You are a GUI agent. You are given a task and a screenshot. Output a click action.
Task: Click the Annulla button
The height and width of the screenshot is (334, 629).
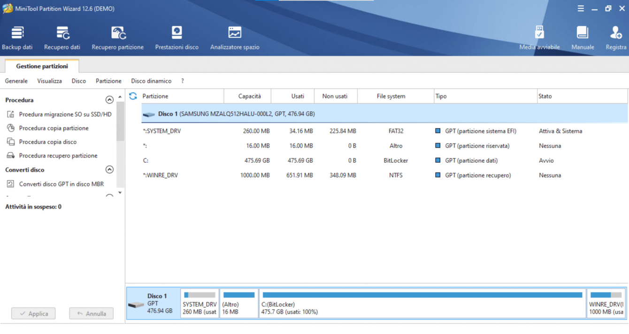[91, 313]
